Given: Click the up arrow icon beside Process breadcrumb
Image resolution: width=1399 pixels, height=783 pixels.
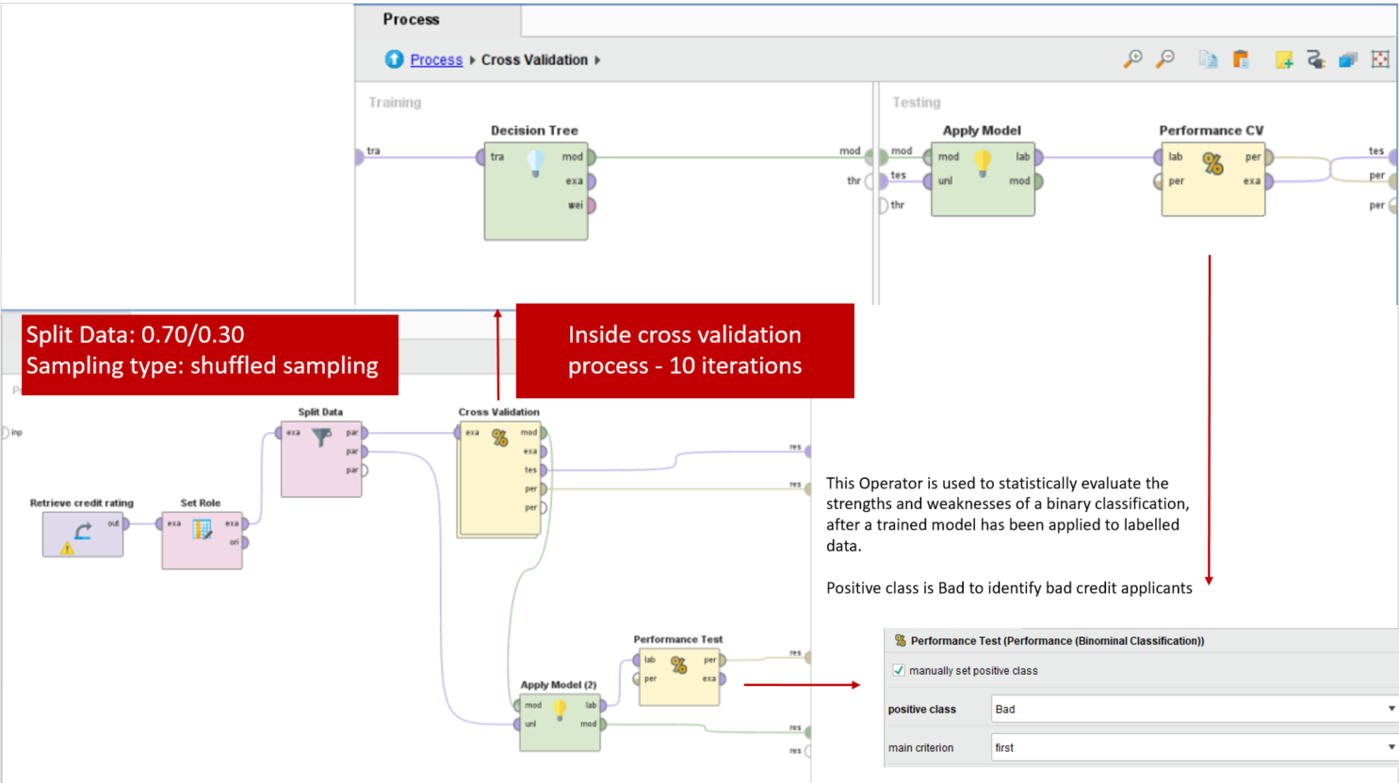Looking at the screenshot, I should coord(394,59).
